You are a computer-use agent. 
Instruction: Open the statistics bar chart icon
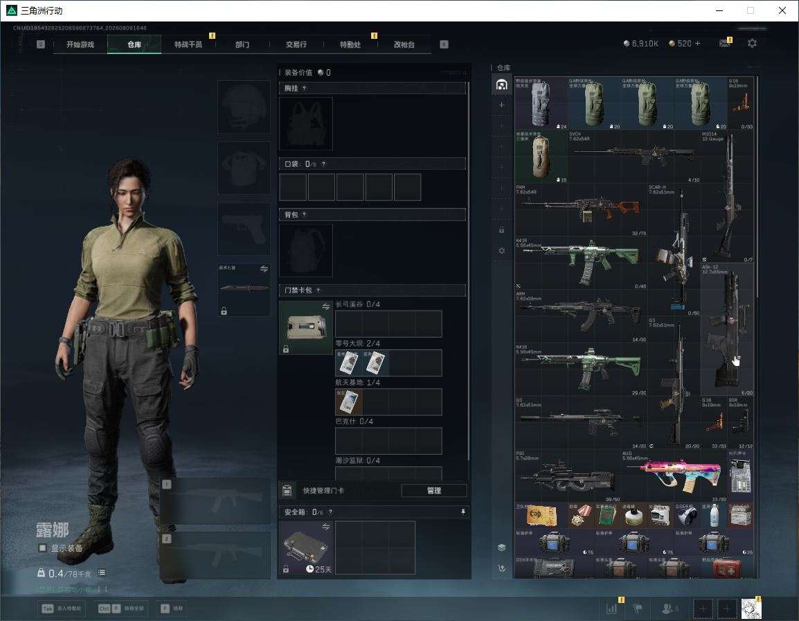click(x=612, y=609)
